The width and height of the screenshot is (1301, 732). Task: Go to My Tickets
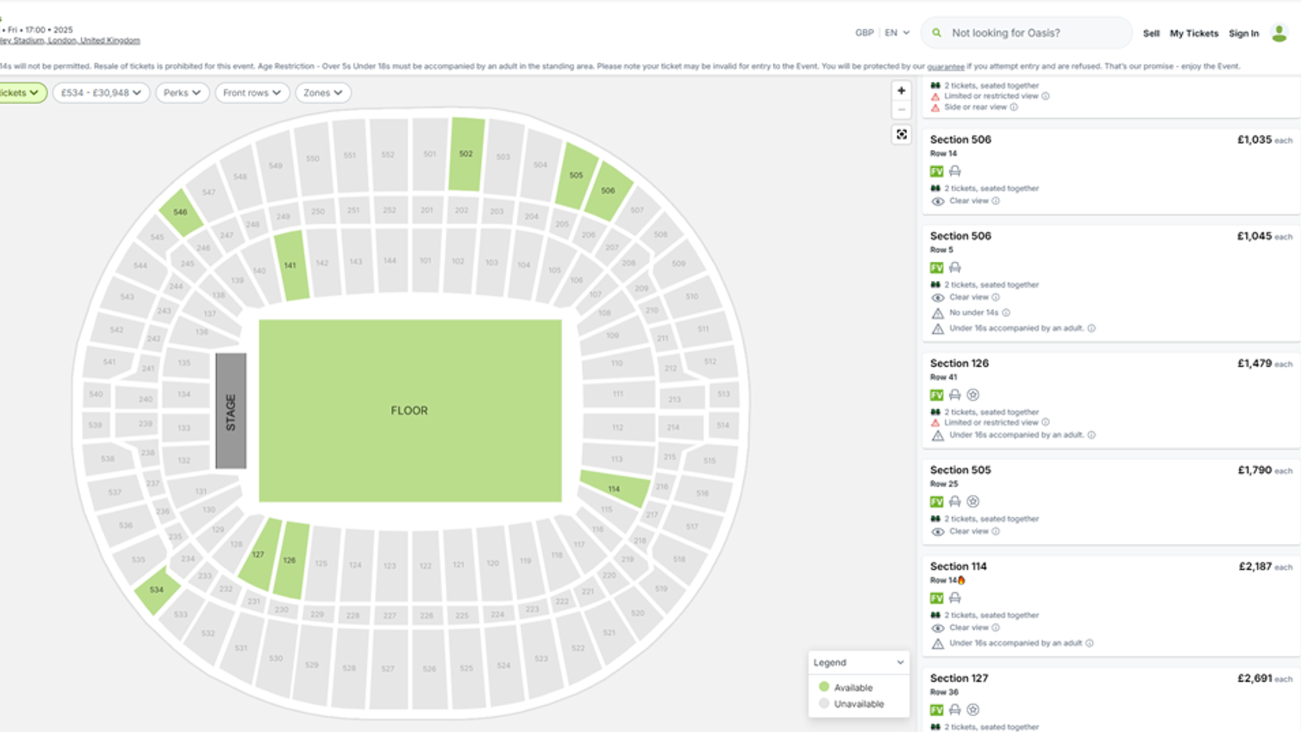pos(1194,34)
